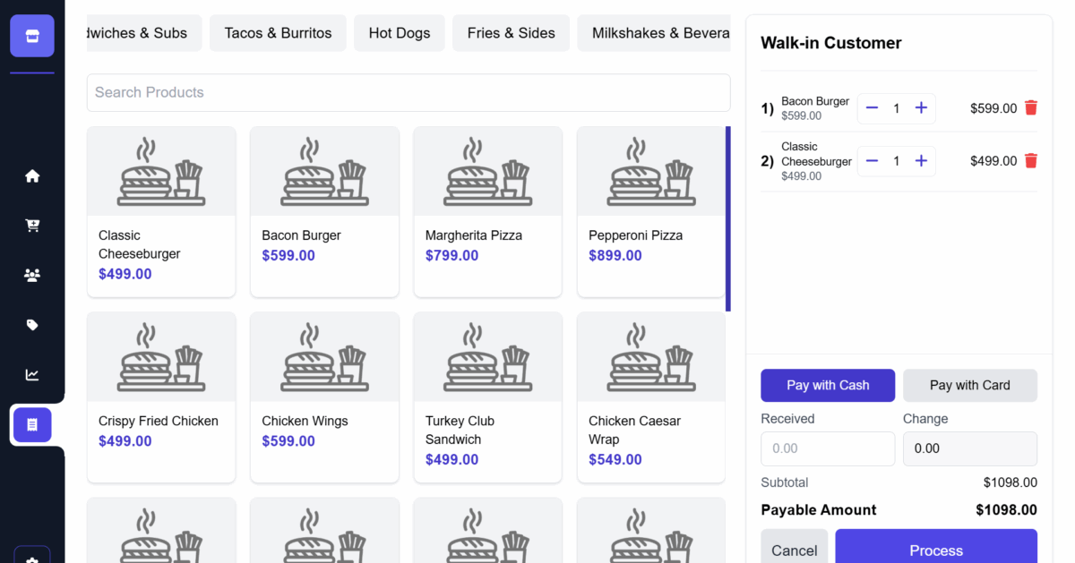This screenshot has width=1075, height=563.
Task: Select the receipt icon in sidebar
Action: point(32,425)
